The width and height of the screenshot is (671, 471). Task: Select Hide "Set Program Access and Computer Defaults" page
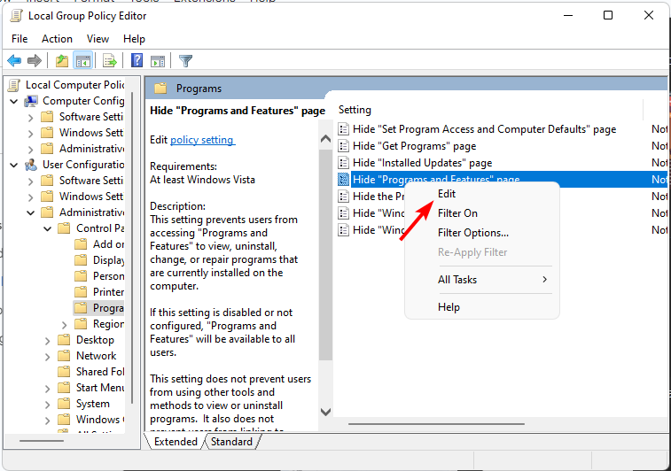[485, 129]
